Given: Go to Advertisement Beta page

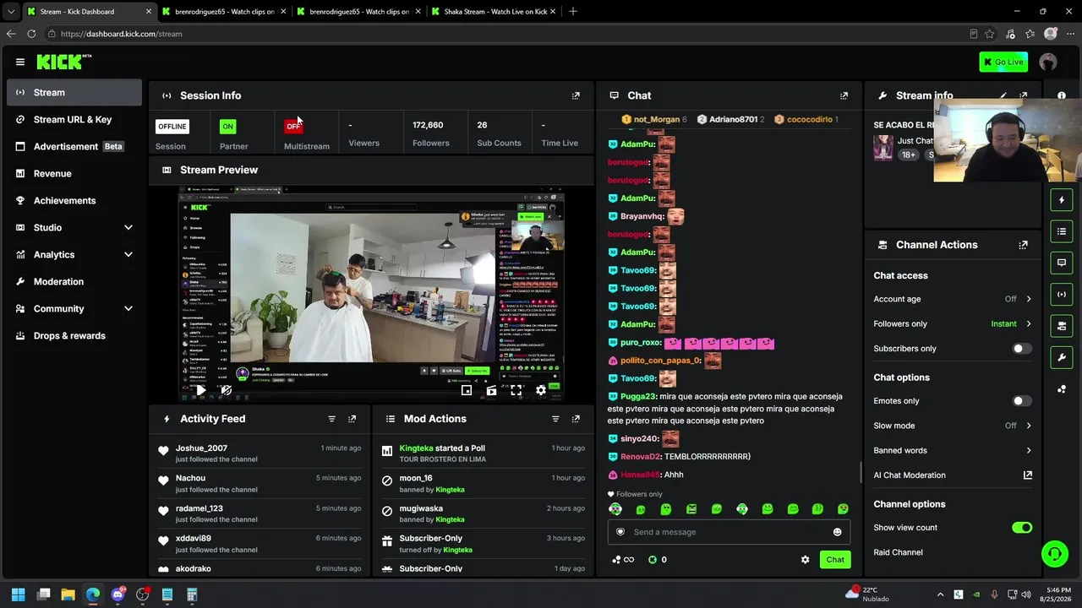Looking at the screenshot, I should click(x=74, y=147).
